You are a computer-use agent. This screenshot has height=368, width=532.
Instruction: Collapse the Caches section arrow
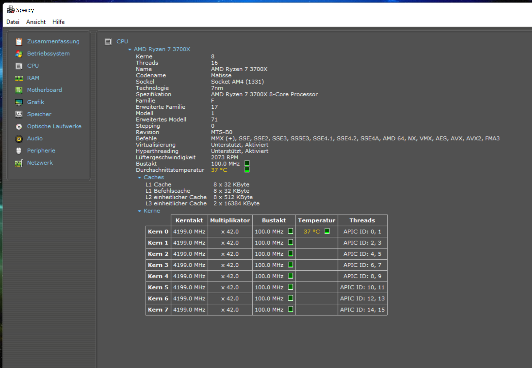click(x=139, y=178)
